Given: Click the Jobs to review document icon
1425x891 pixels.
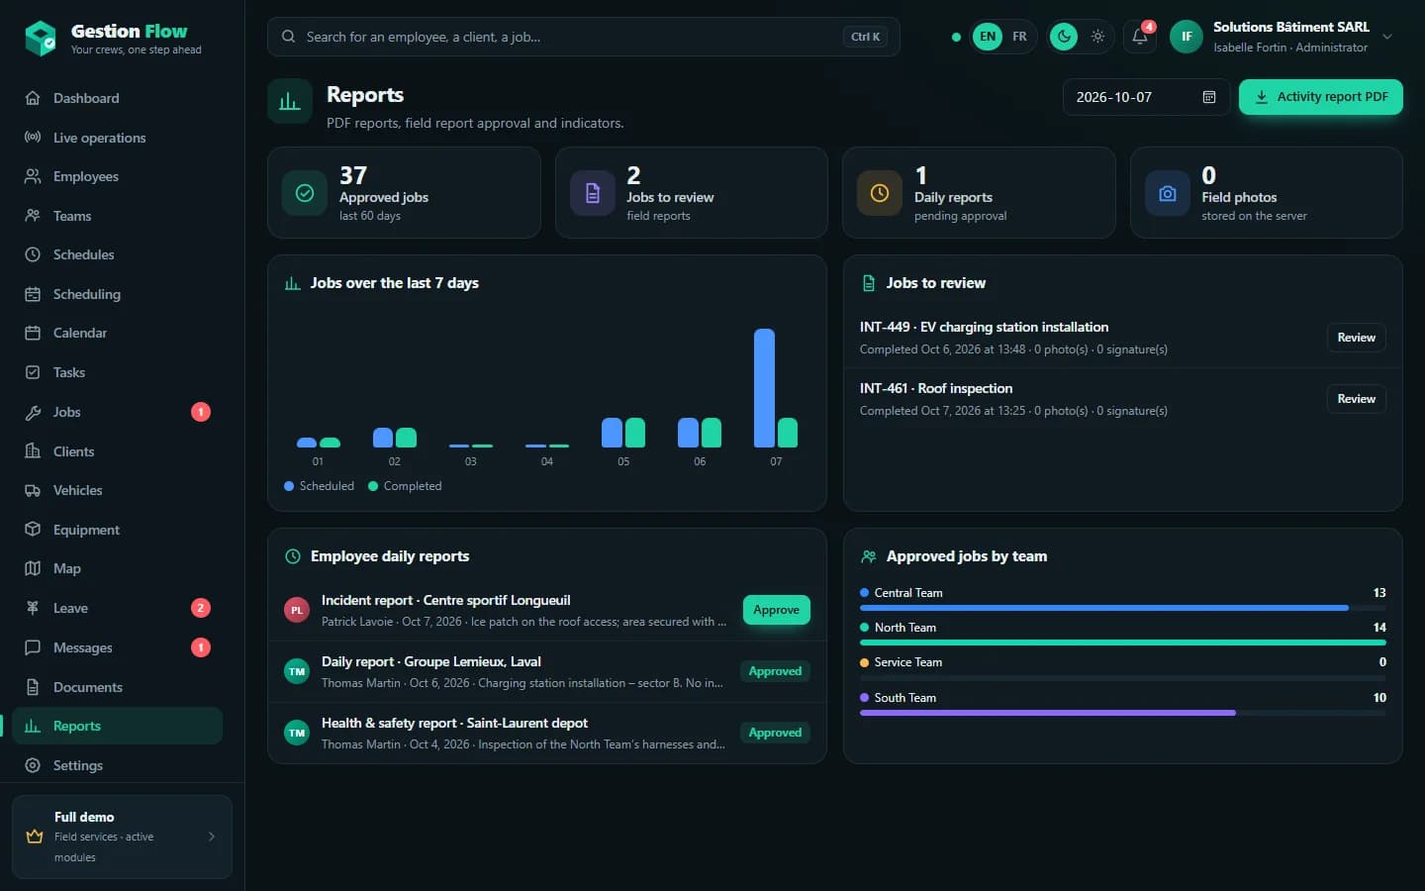Looking at the screenshot, I should coord(593,193).
